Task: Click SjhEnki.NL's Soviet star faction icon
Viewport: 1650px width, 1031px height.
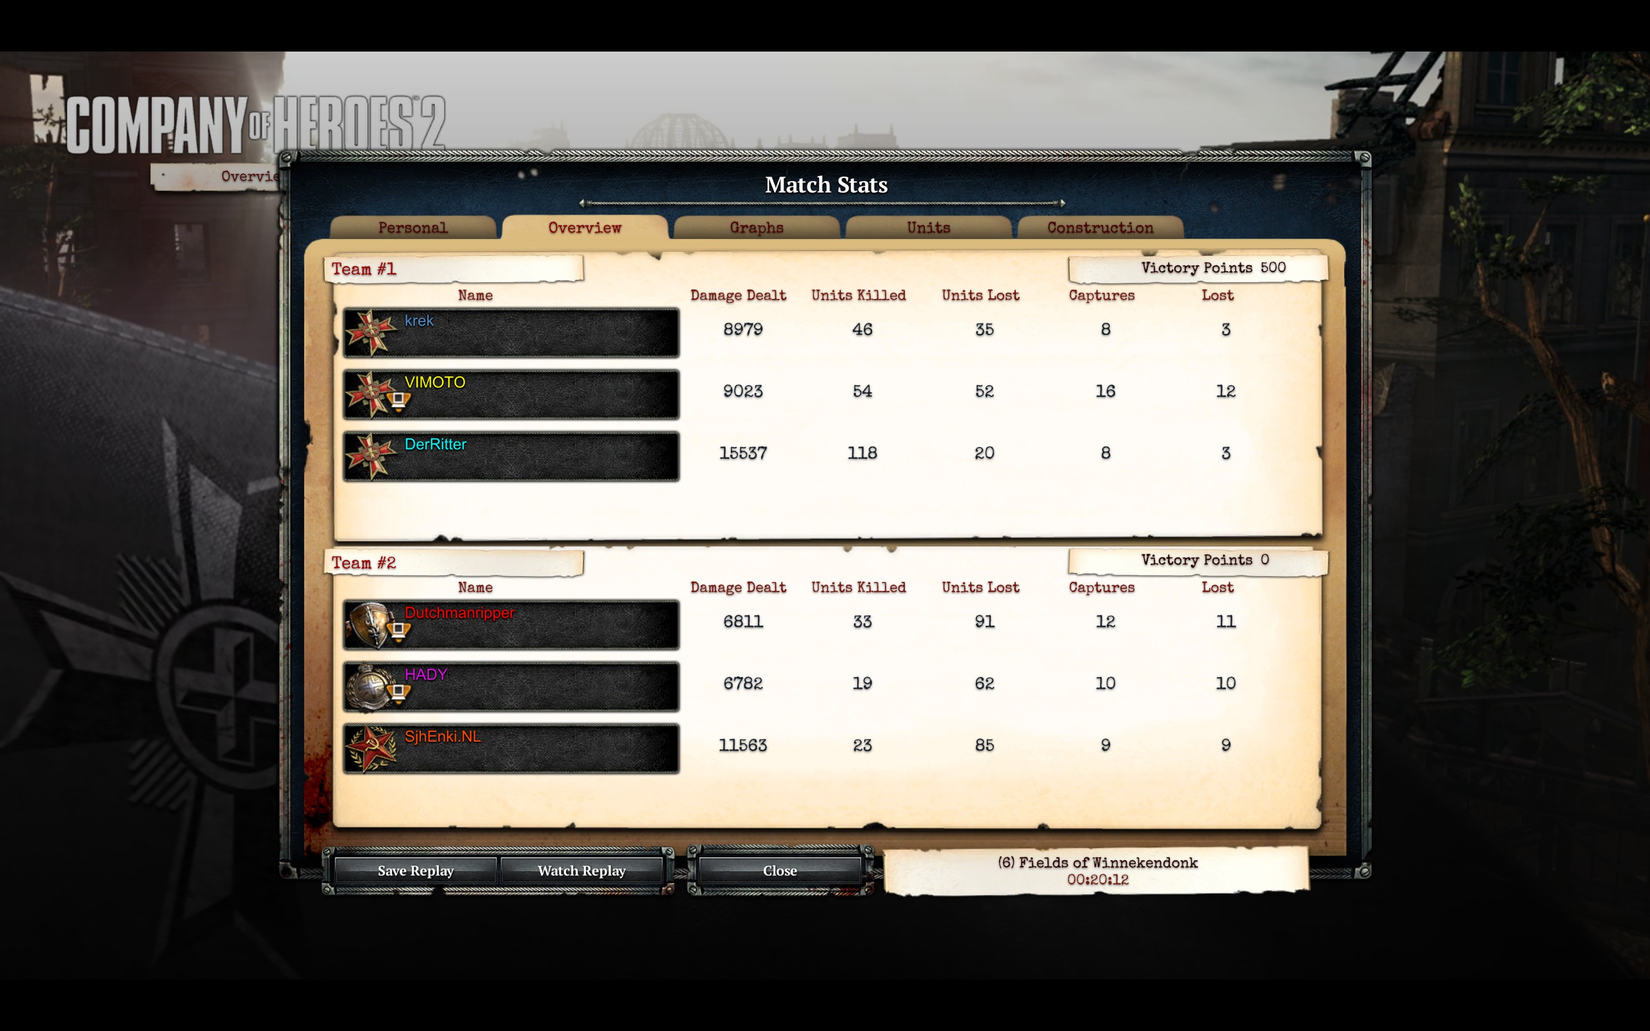Action: pos(370,749)
